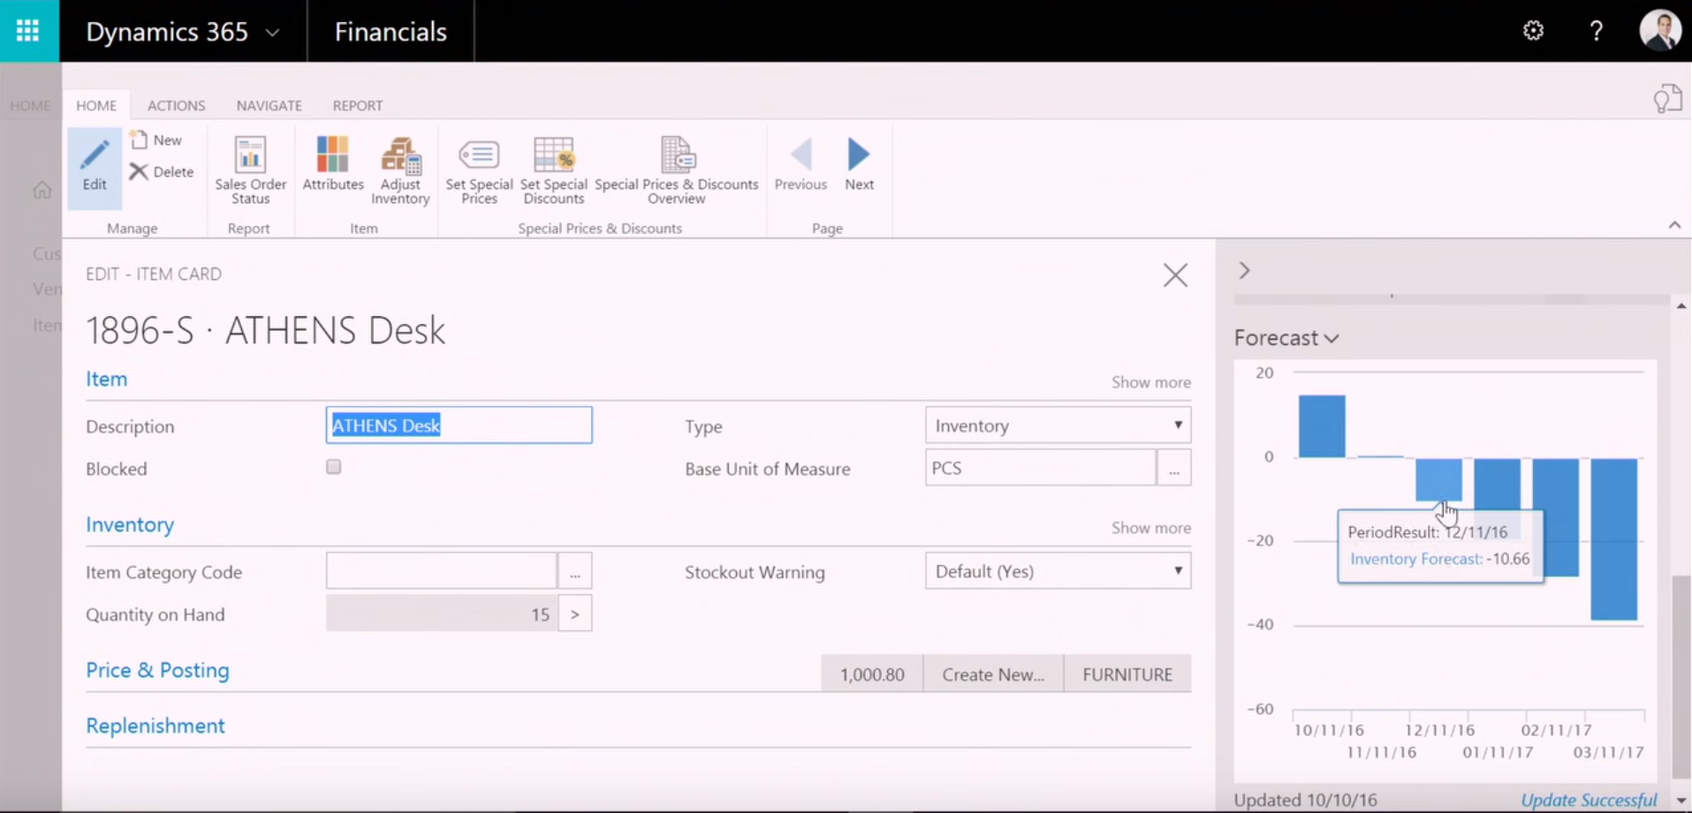This screenshot has width=1692, height=813.
Task: Open Set Special Prices
Action: pyautogui.click(x=479, y=170)
